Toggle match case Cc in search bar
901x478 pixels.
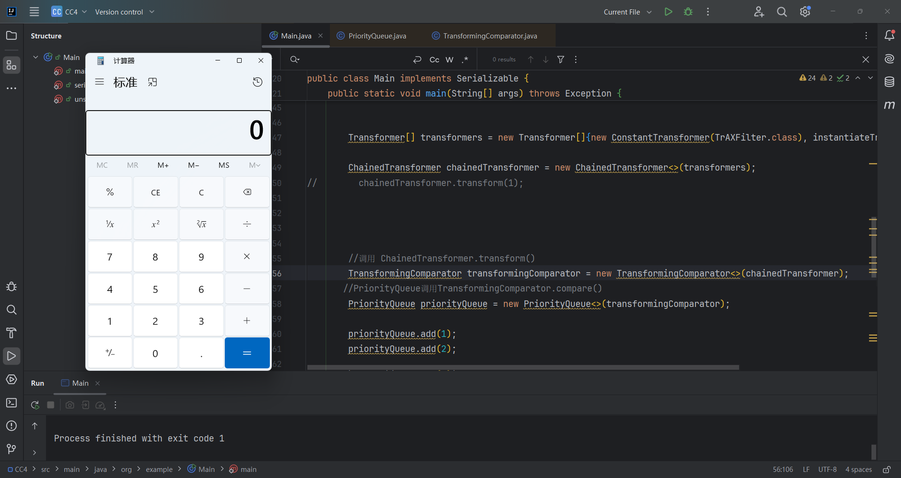coord(435,60)
